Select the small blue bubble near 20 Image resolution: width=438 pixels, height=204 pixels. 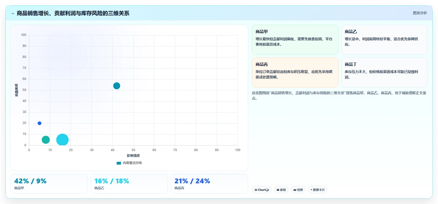coord(39,123)
